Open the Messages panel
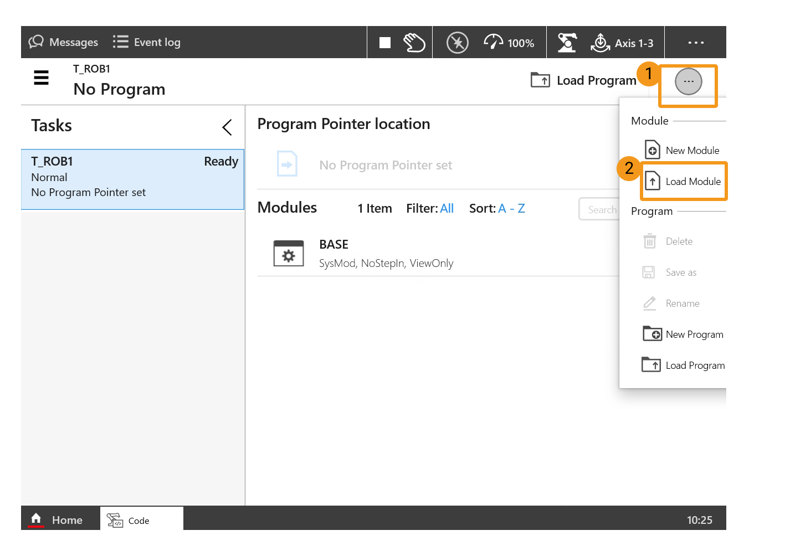The width and height of the screenshot is (790, 556). (63, 42)
